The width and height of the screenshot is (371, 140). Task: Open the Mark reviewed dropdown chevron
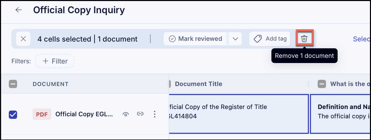pyautogui.click(x=235, y=39)
